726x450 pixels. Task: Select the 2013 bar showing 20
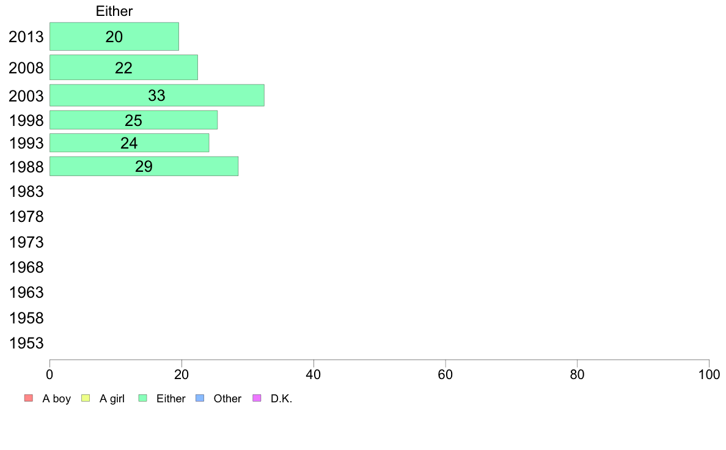tap(114, 37)
